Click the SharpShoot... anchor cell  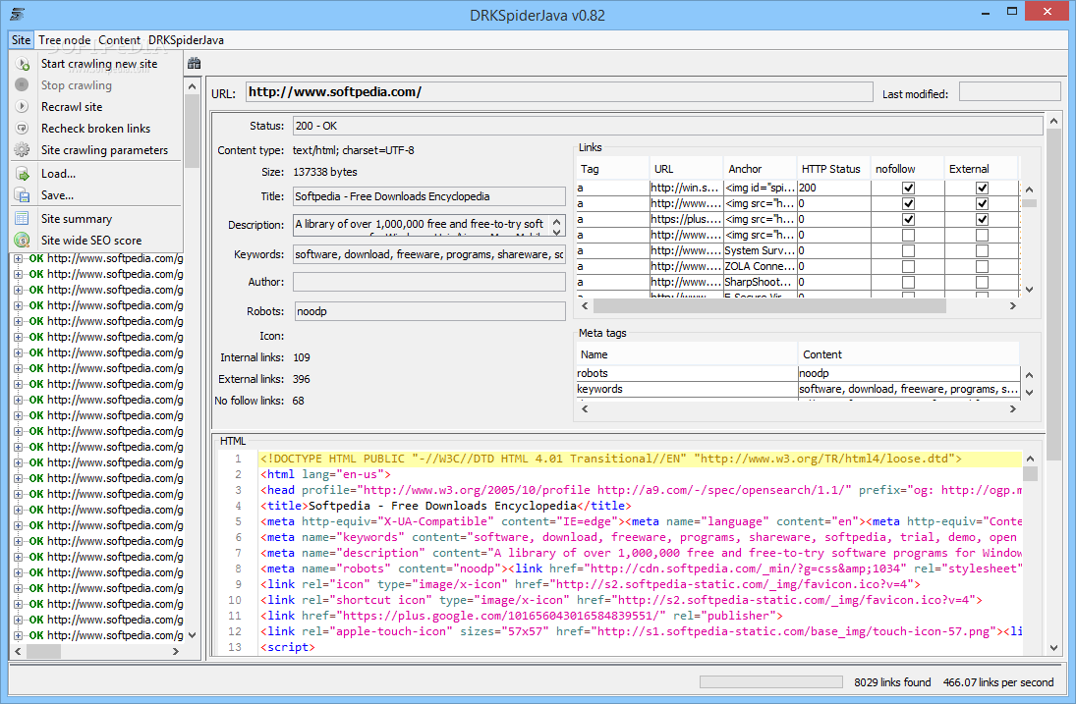(761, 283)
